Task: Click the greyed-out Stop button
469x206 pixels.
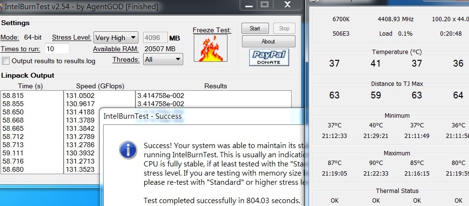Action: (x=284, y=28)
